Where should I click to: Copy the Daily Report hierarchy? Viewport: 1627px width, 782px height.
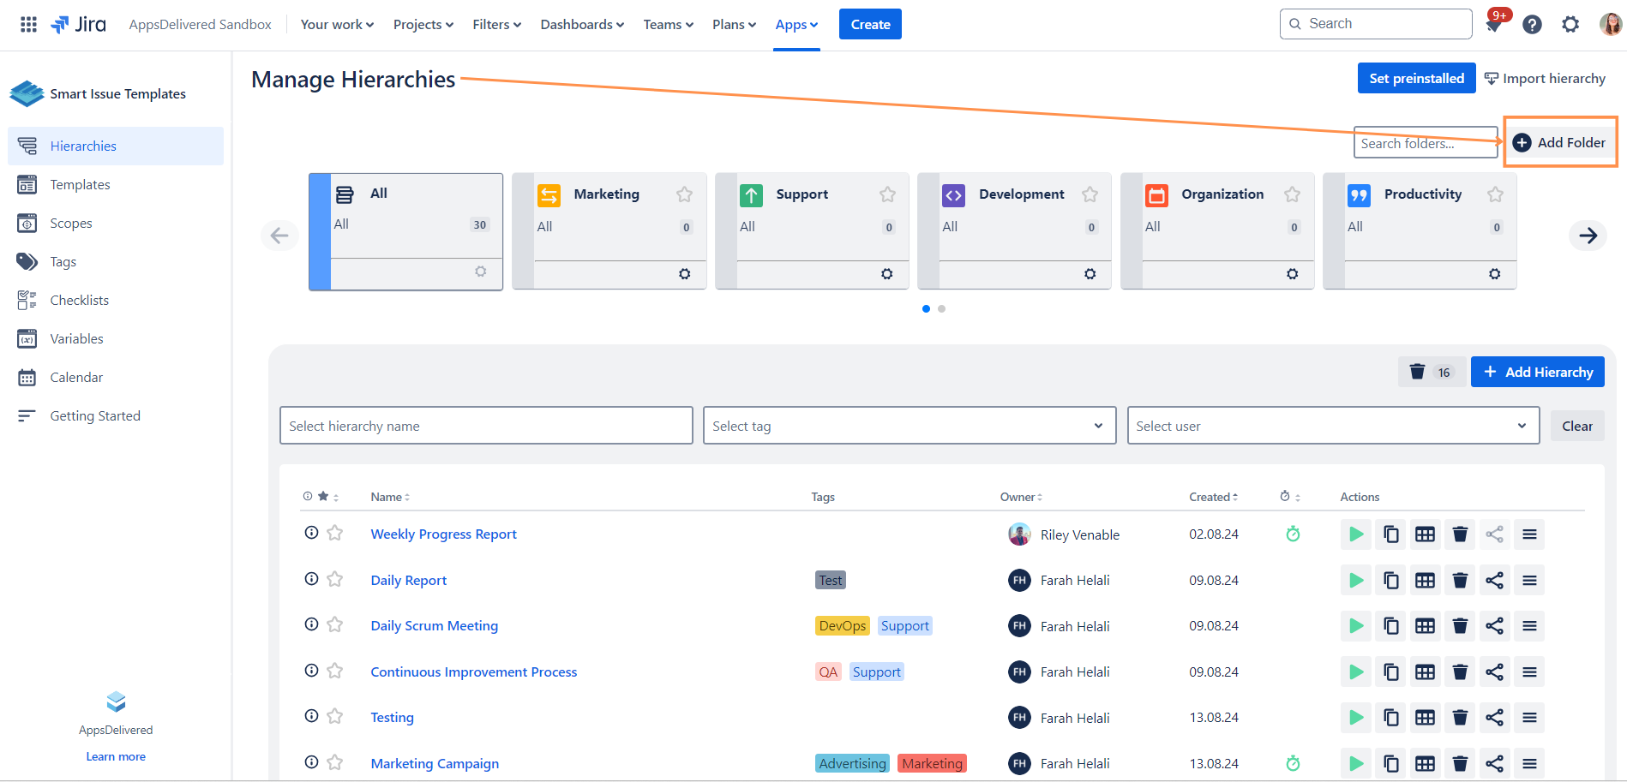1390,581
